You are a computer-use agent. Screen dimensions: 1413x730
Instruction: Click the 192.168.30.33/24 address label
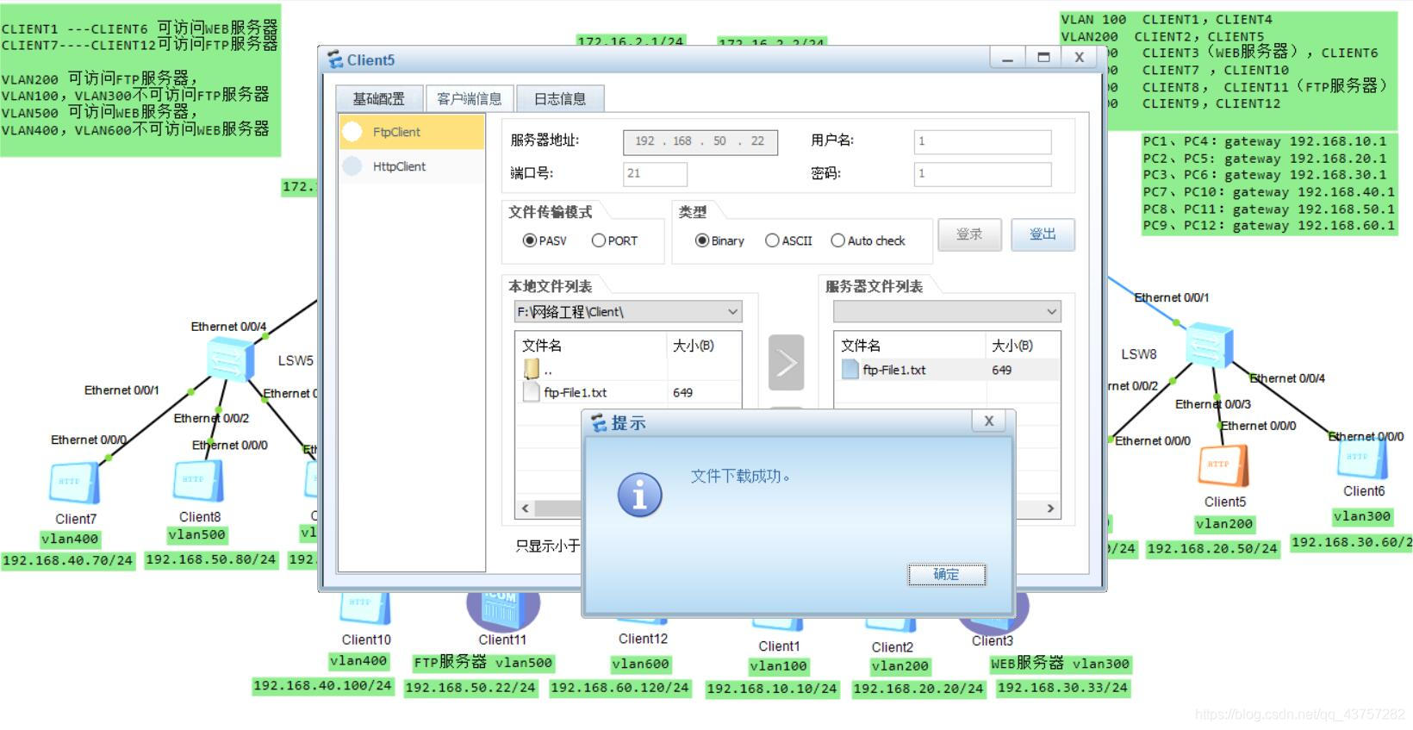coord(1062,688)
